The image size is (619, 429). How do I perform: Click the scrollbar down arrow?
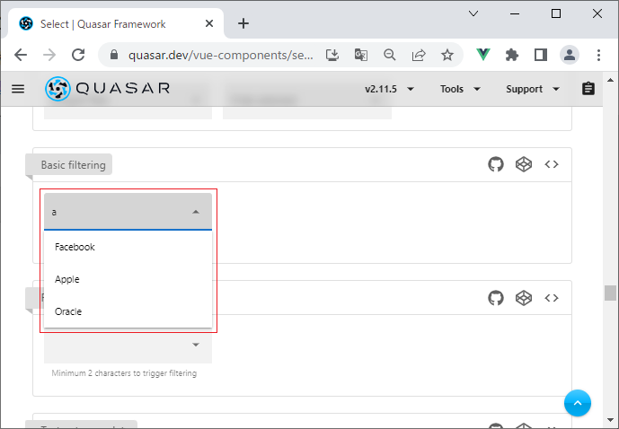(x=610, y=420)
